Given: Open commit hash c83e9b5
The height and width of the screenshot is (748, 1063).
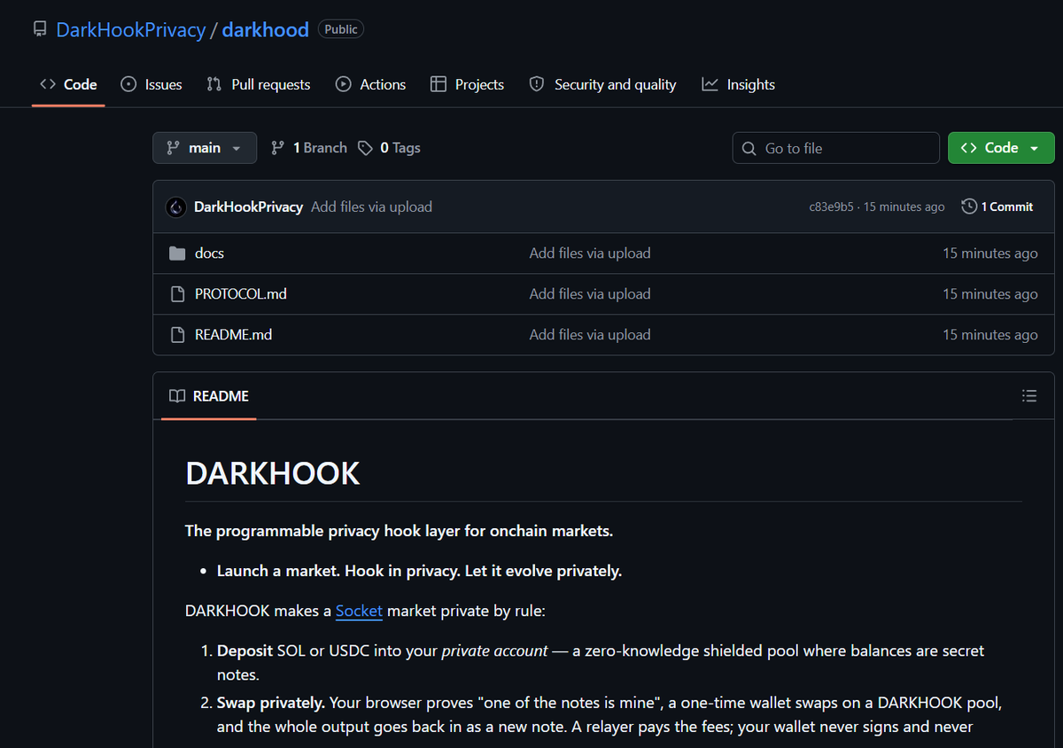Looking at the screenshot, I should [x=832, y=206].
